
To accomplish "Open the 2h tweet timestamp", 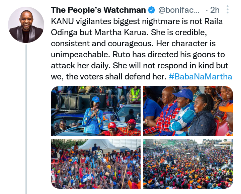I will pyautogui.click(x=215, y=10).
